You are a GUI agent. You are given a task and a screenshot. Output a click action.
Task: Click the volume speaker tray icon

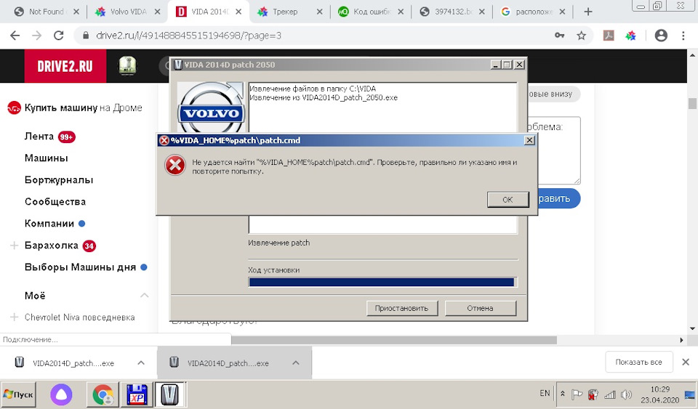coord(626,394)
